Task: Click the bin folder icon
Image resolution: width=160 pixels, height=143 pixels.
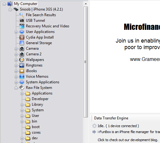Action: point(28,122)
